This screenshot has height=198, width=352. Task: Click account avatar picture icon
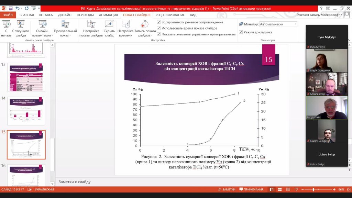[347, 15]
